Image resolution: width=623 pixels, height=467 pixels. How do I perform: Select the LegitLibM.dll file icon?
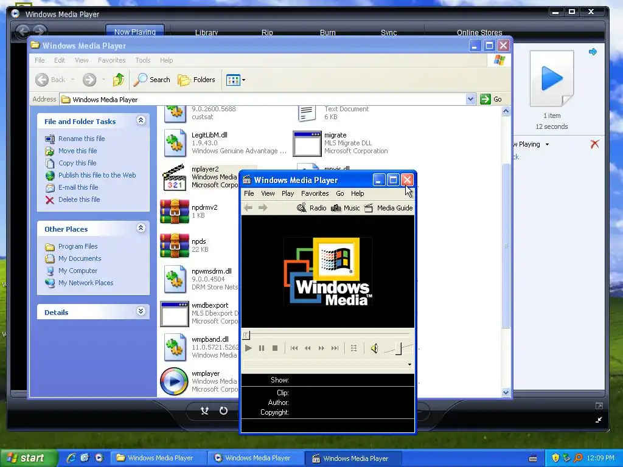click(175, 143)
